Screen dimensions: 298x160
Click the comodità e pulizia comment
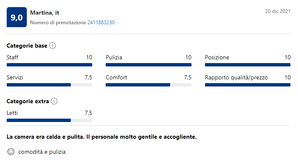(x=42, y=152)
